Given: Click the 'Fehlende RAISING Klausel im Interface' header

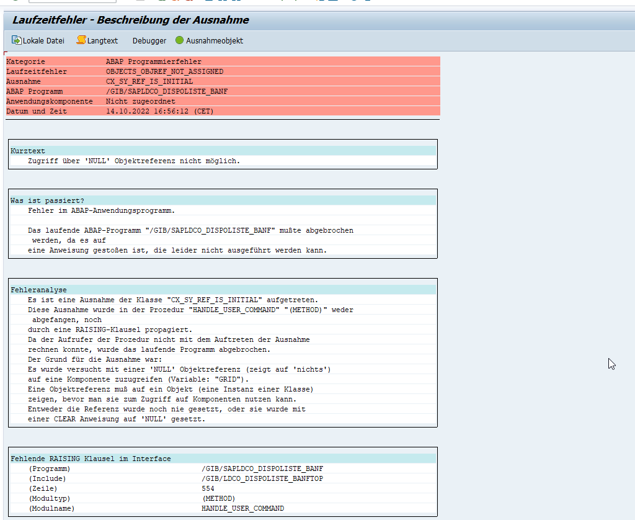Looking at the screenshot, I should 91,459.
